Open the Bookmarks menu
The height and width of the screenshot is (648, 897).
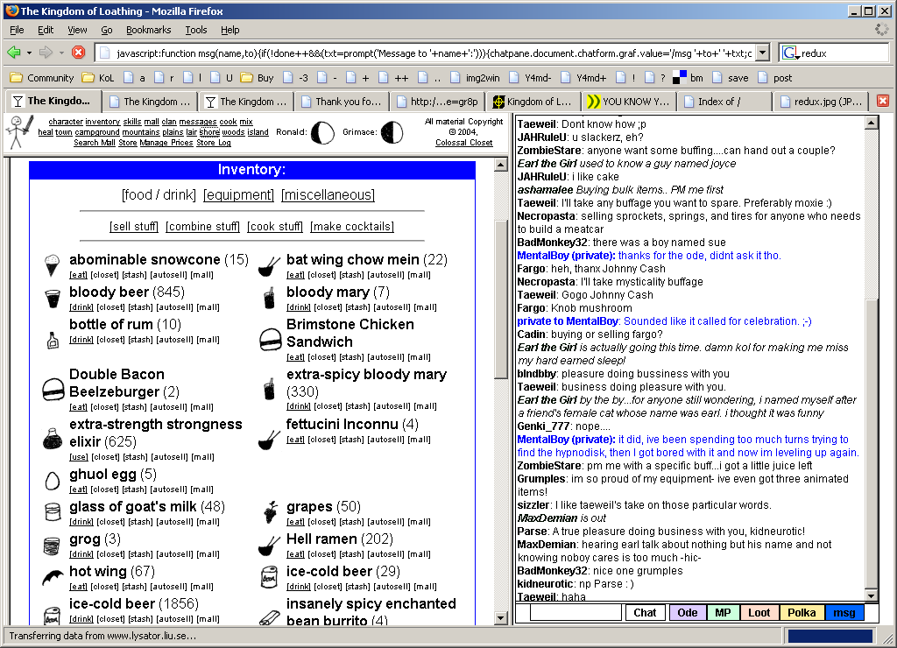point(148,30)
